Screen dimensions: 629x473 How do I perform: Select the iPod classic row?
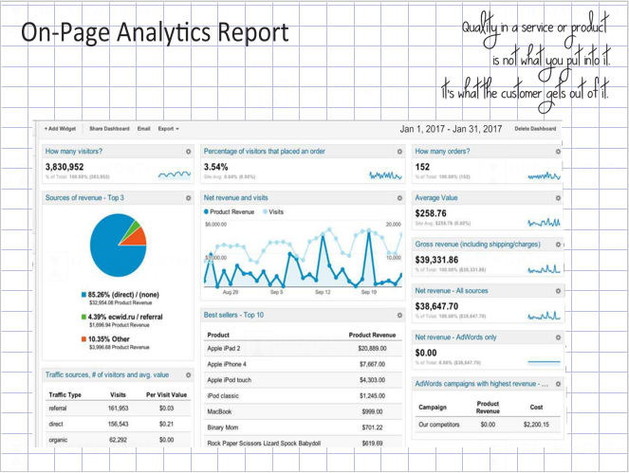point(303,396)
